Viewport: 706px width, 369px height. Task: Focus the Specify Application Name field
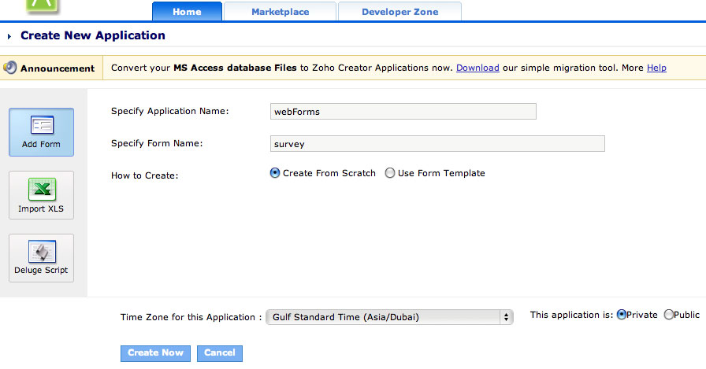click(x=403, y=112)
